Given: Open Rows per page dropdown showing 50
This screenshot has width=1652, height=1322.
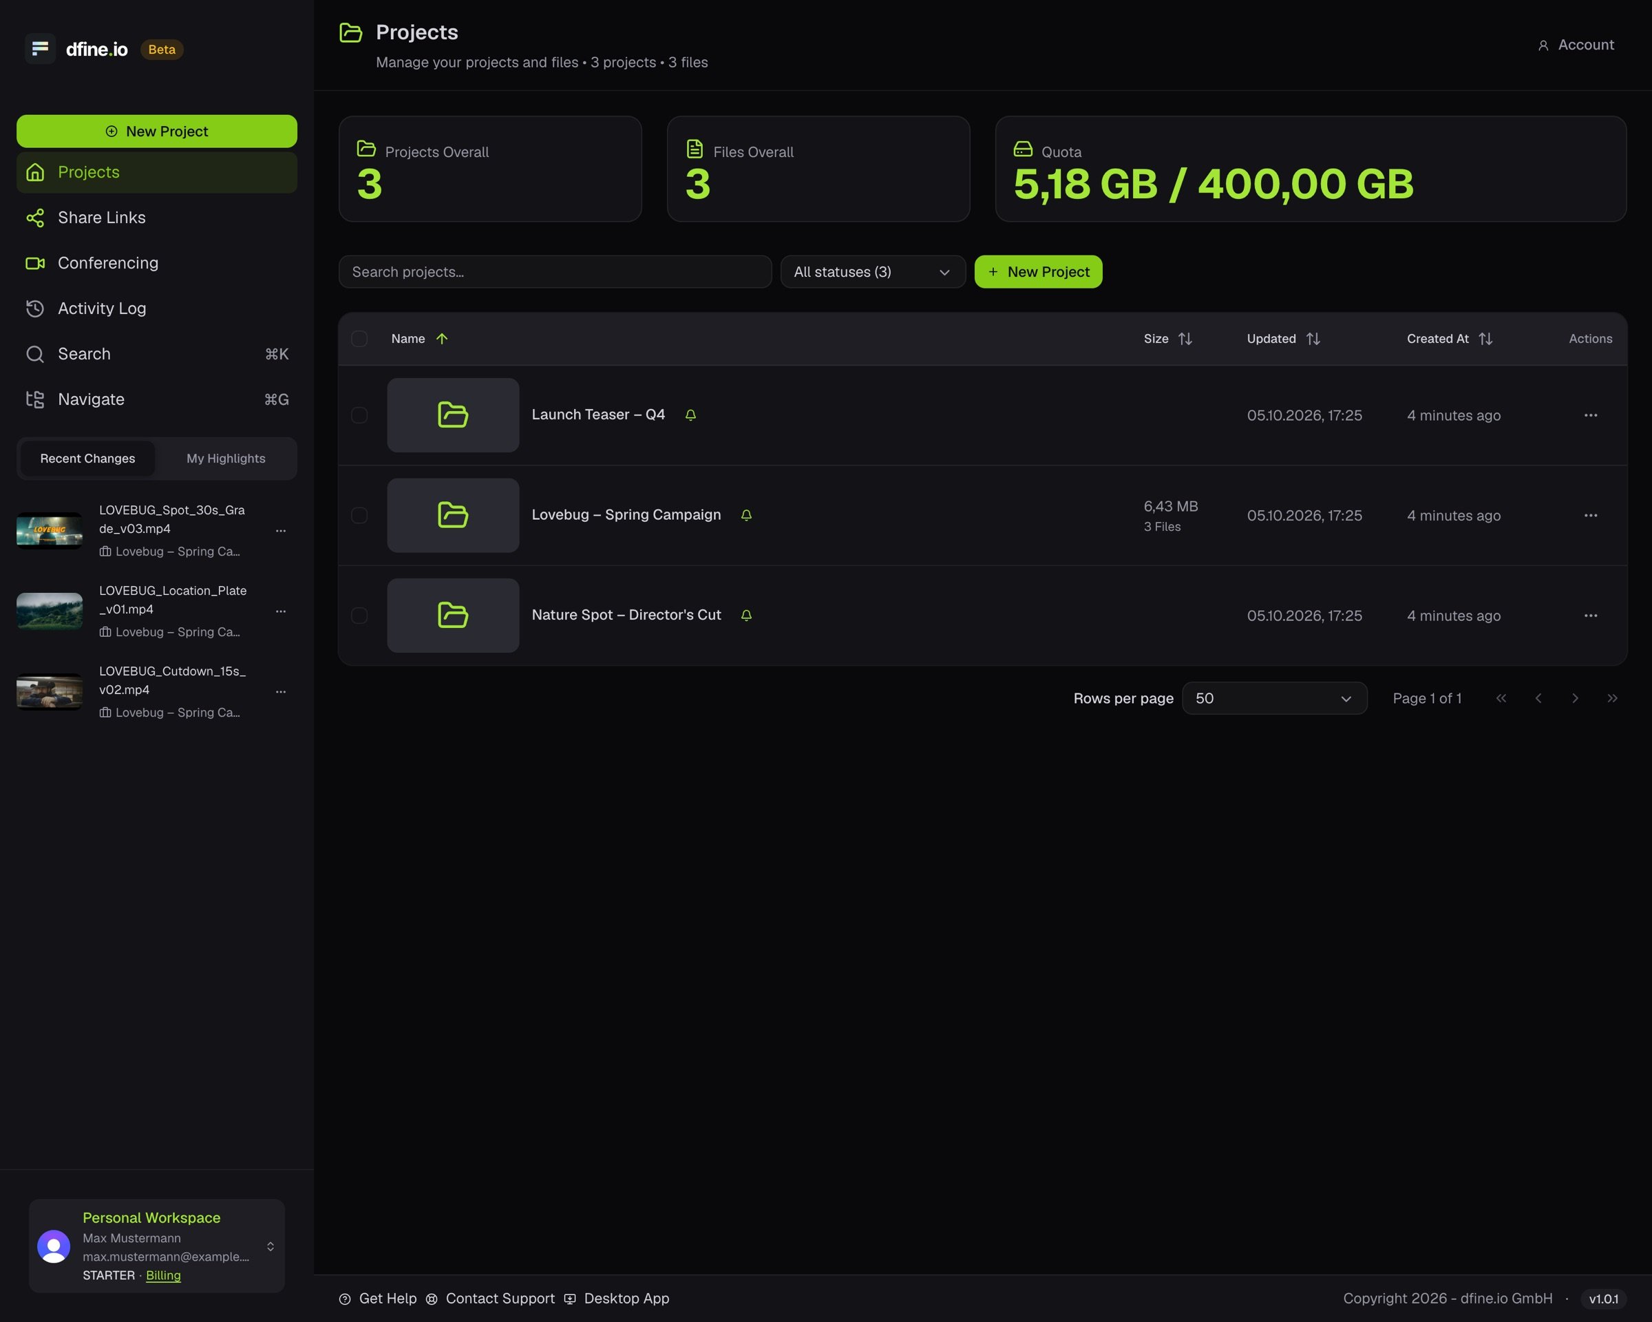Looking at the screenshot, I should (1274, 698).
